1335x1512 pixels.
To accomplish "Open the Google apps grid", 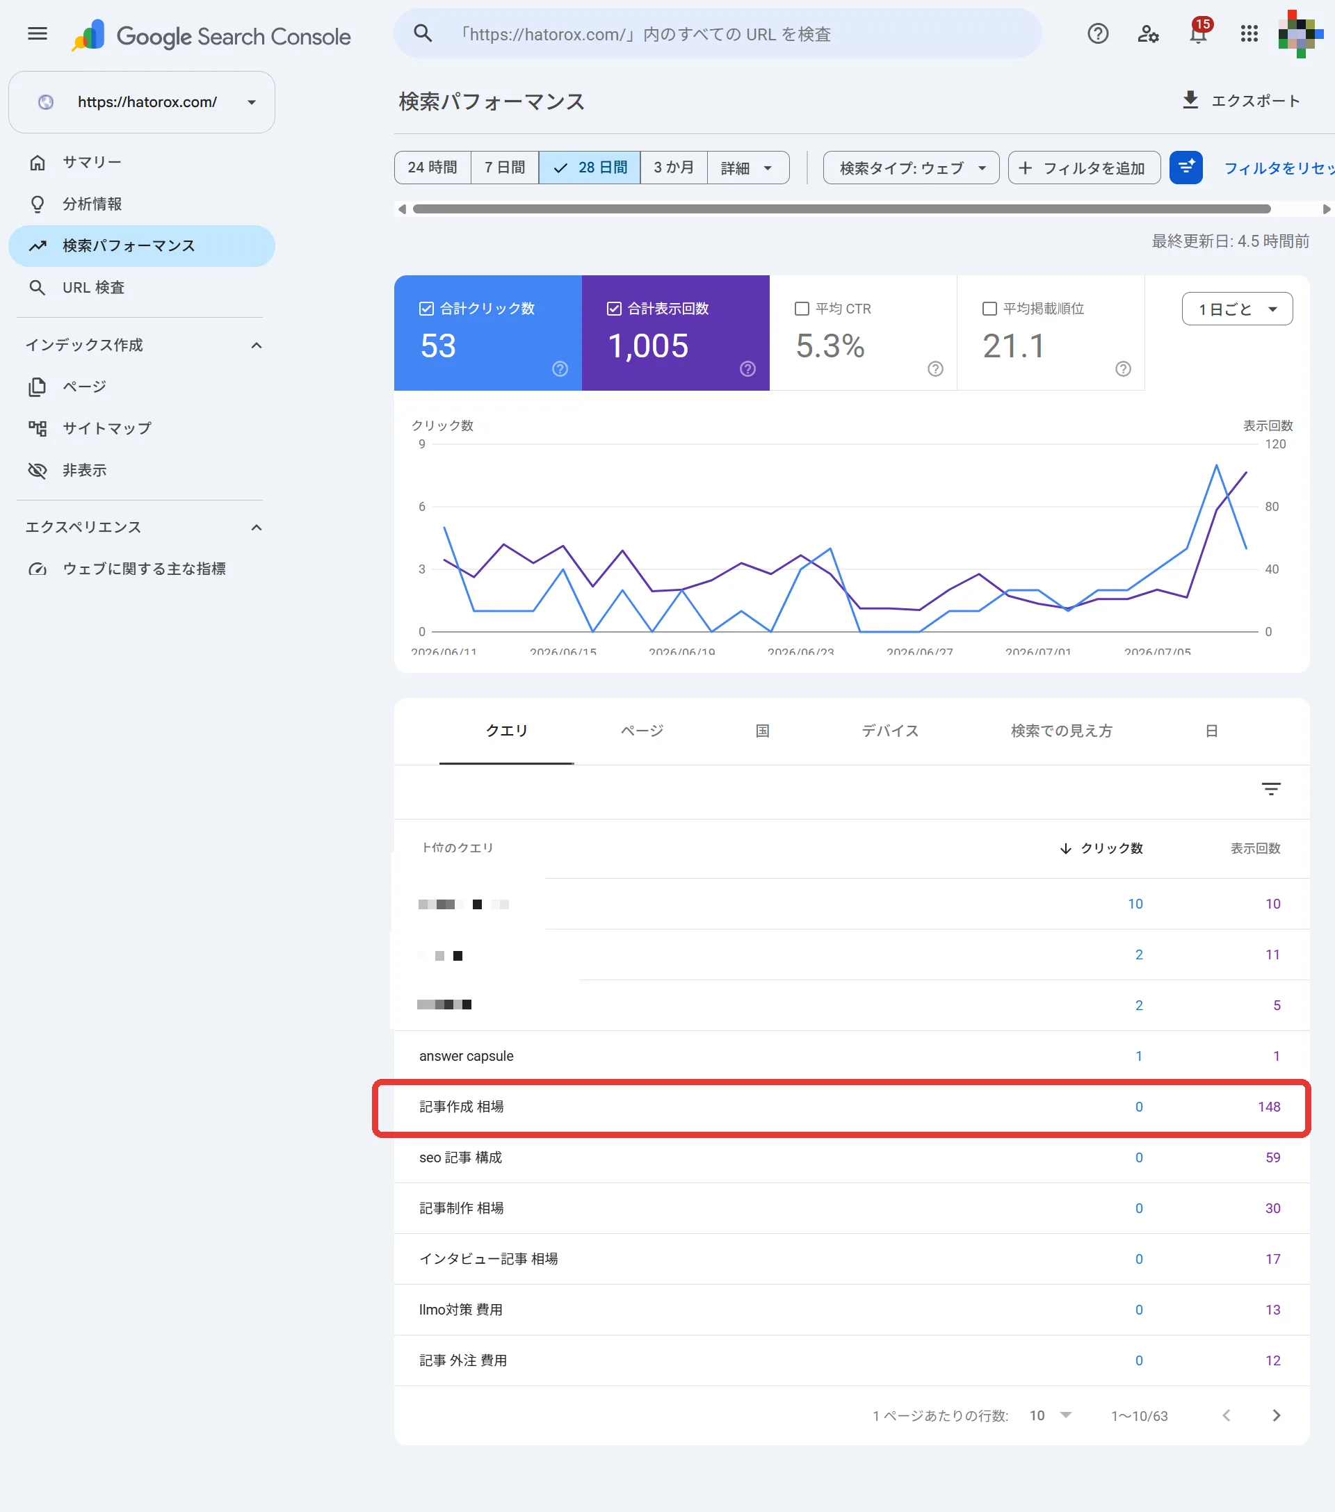I will point(1249,34).
